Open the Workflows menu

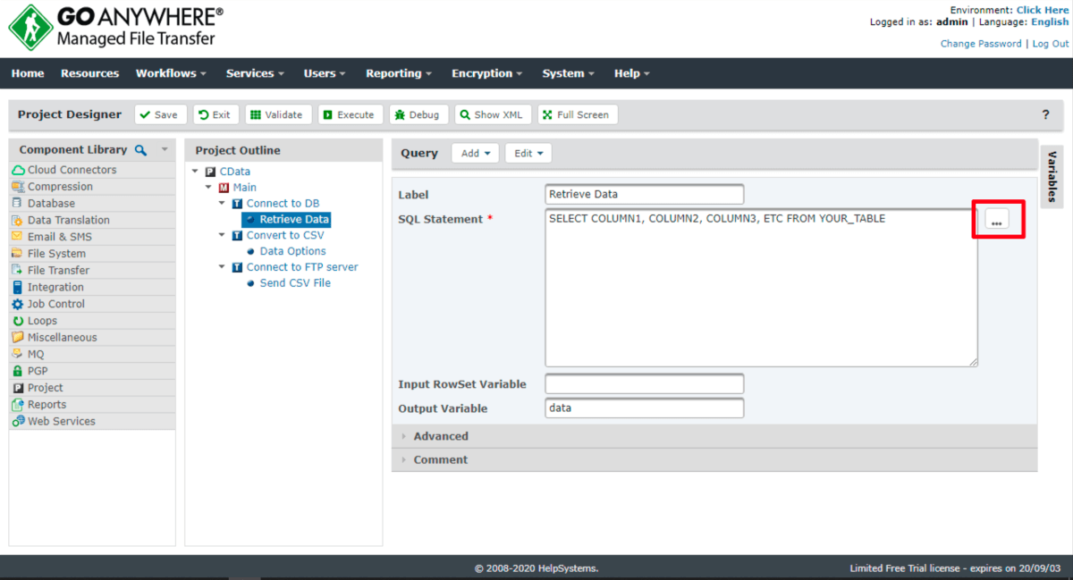[x=171, y=73]
